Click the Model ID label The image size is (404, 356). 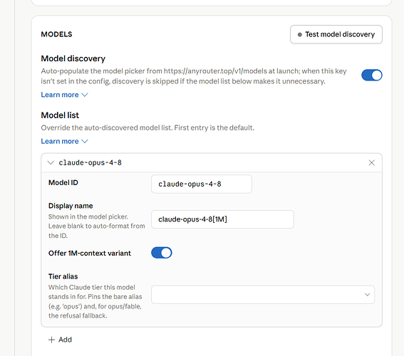[63, 182]
